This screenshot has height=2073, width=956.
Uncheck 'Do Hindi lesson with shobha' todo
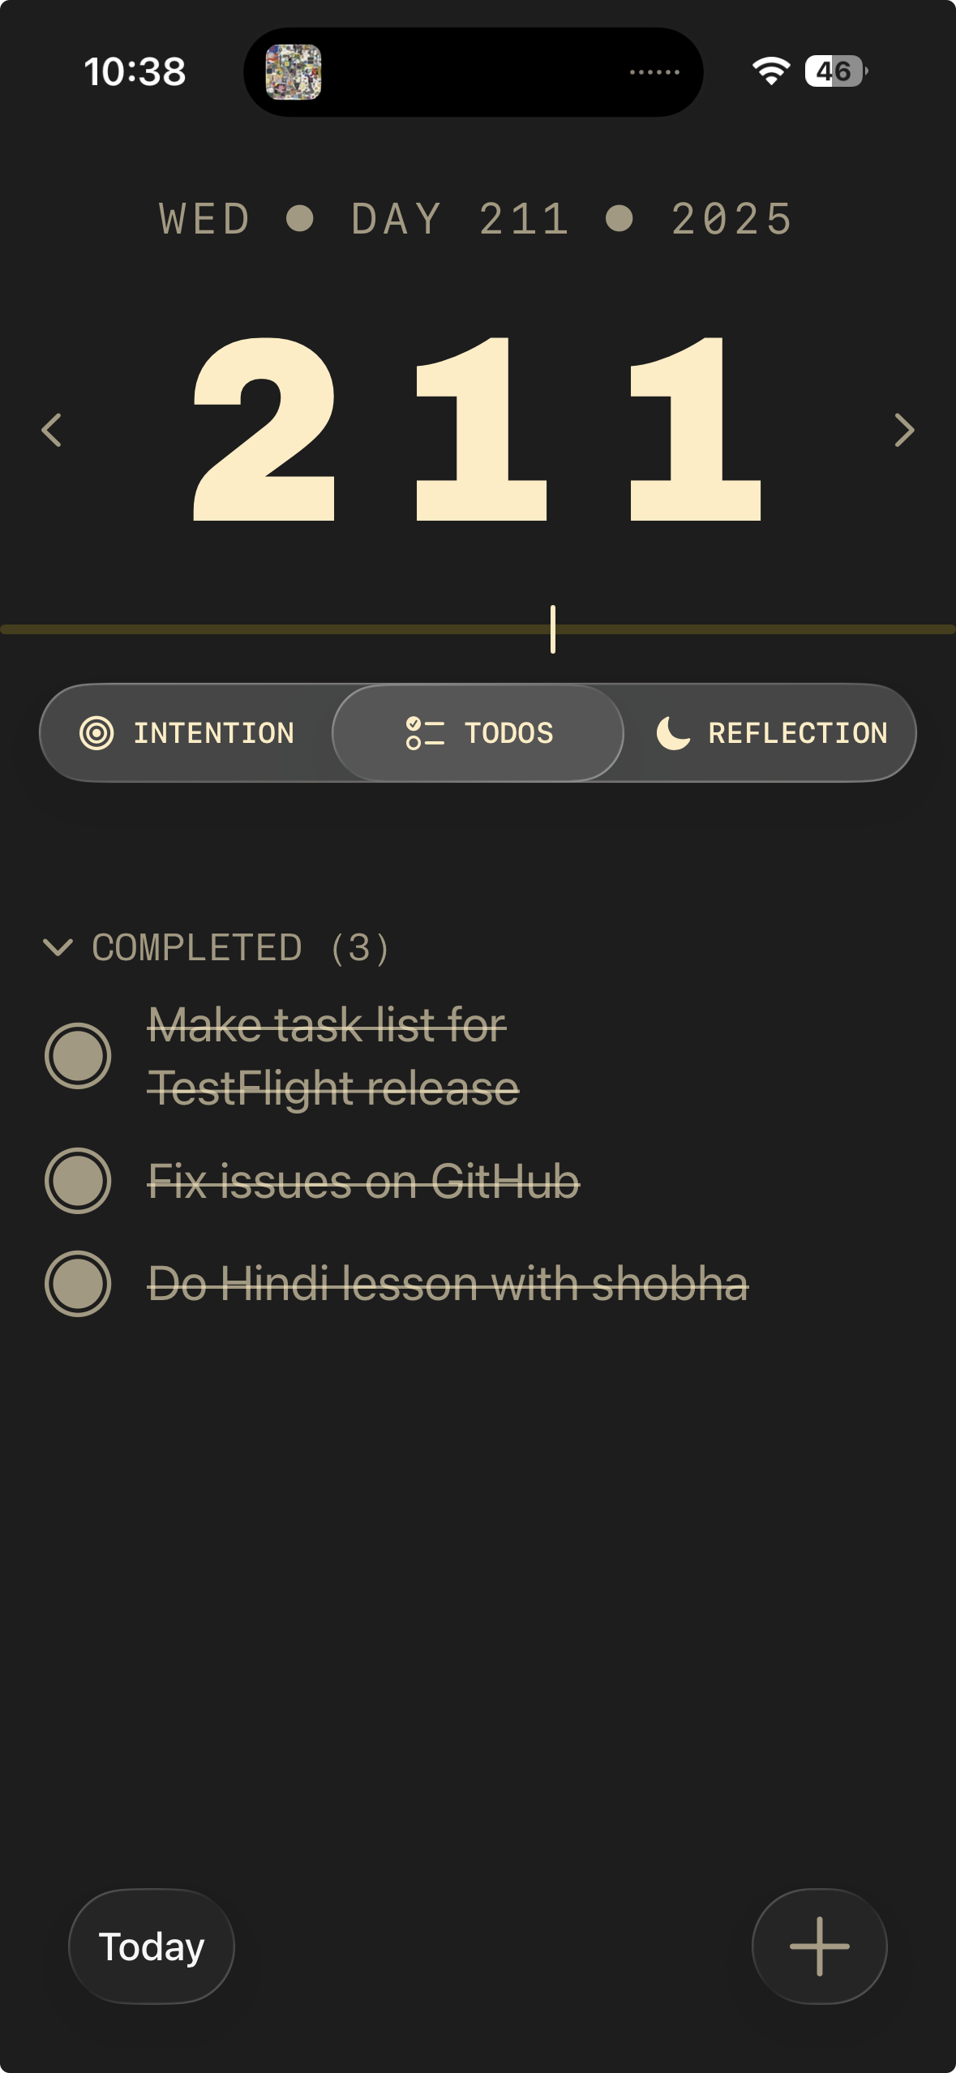click(78, 1284)
